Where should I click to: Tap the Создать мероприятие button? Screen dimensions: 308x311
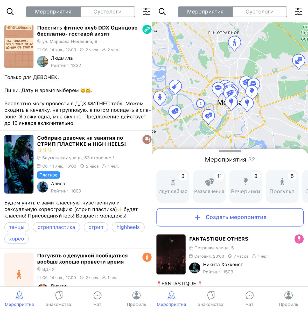pos(230,217)
